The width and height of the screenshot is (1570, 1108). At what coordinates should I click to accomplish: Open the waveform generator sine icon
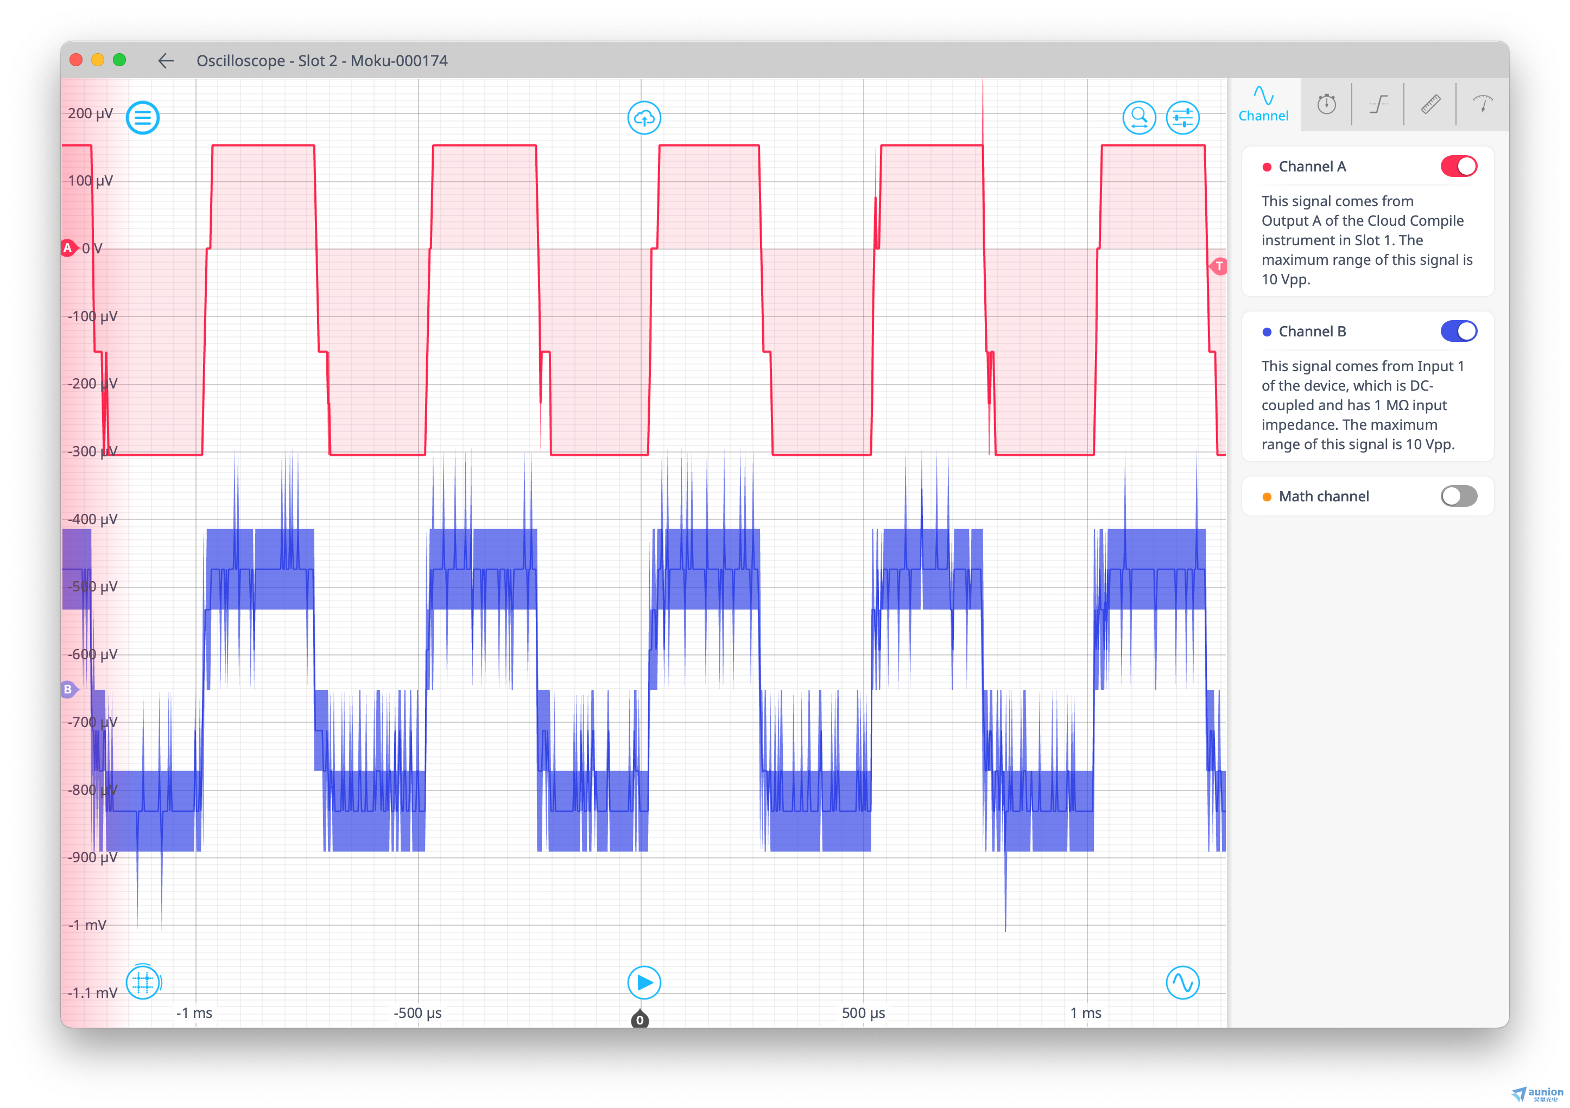tap(1183, 982)
